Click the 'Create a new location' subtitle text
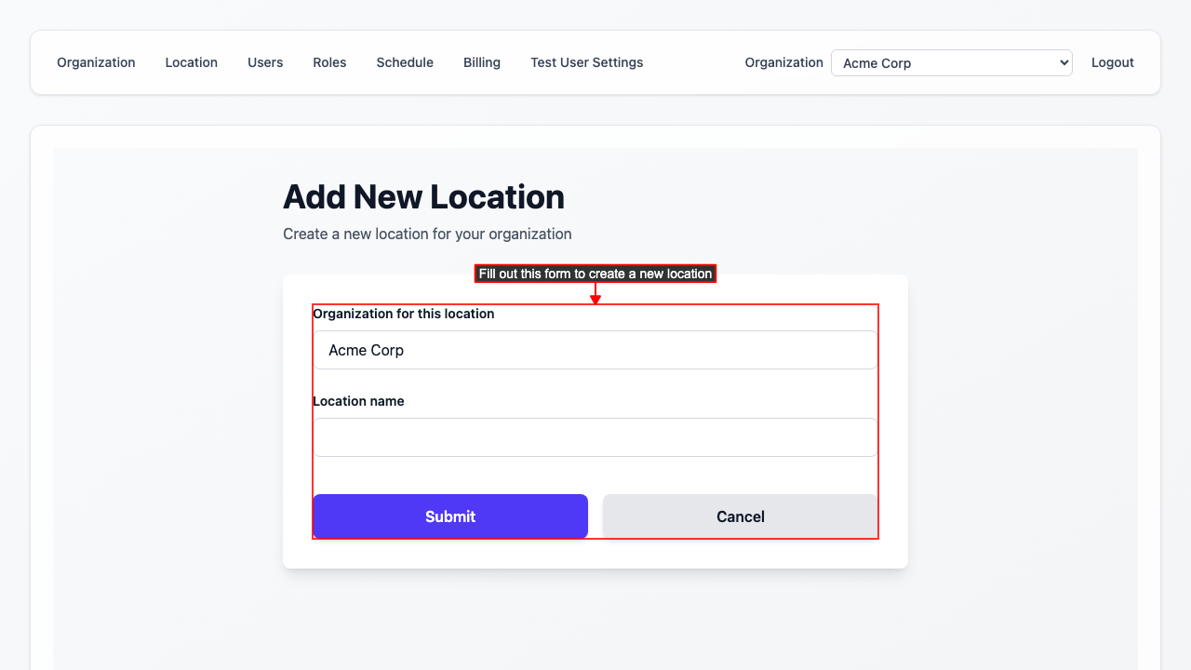Screen dimensions: 1191x670 pyautogui.click(x=427, y=234)
